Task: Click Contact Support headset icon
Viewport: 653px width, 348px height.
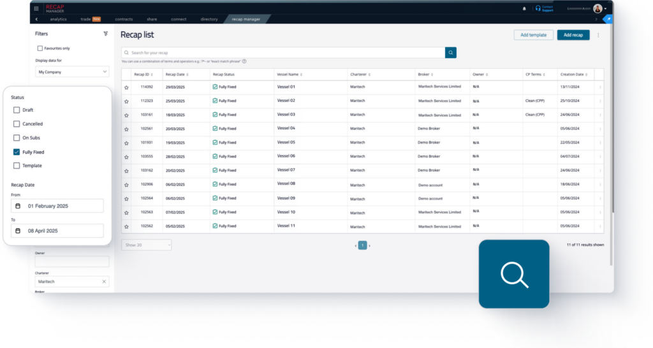Action: coord(538,8)
